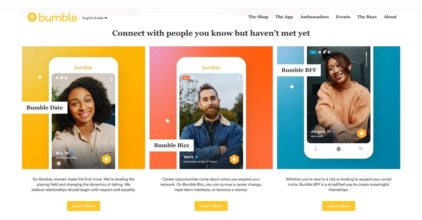Go to the Ambassadors page
Screen dimensions: 422x220
tap(314, 17)
